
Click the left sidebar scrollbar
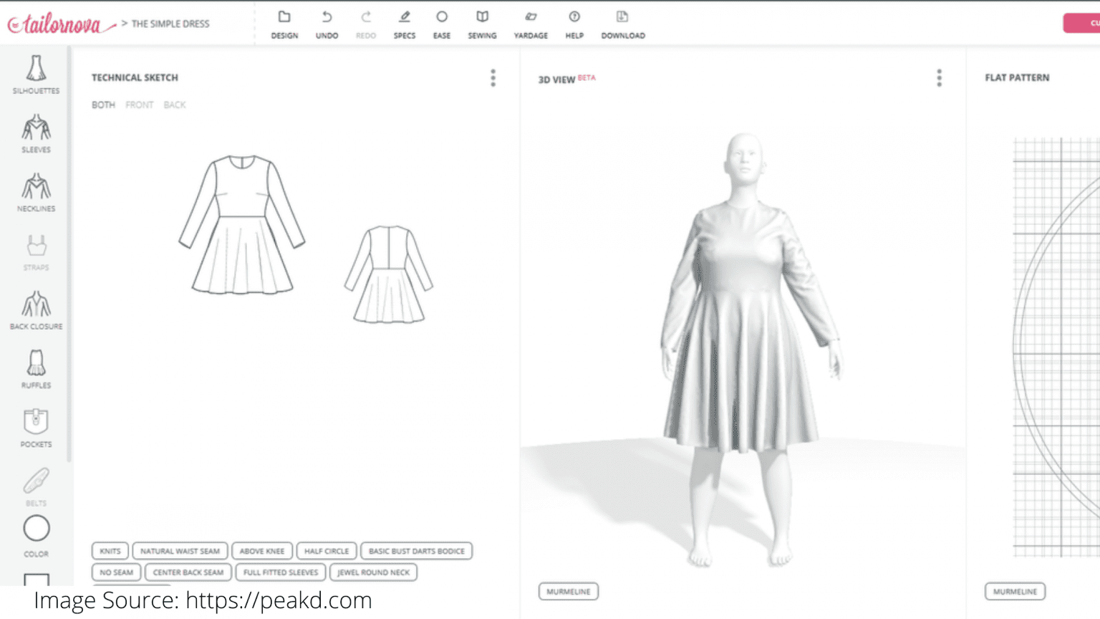coord(69,254)
